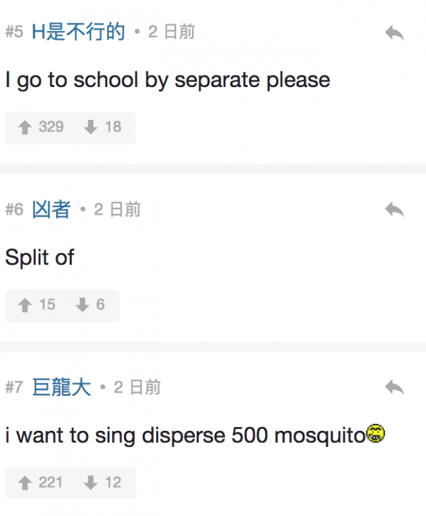Click the #6 comment number
426x516 pixels.
[x=14, y=210]
